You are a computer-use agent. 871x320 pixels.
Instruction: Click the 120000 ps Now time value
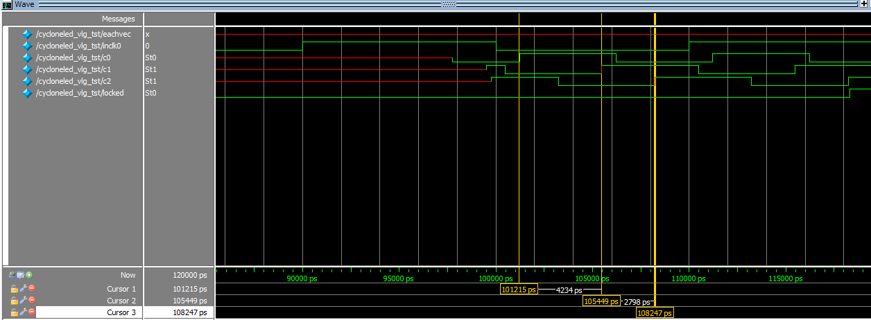coord(189,276)
